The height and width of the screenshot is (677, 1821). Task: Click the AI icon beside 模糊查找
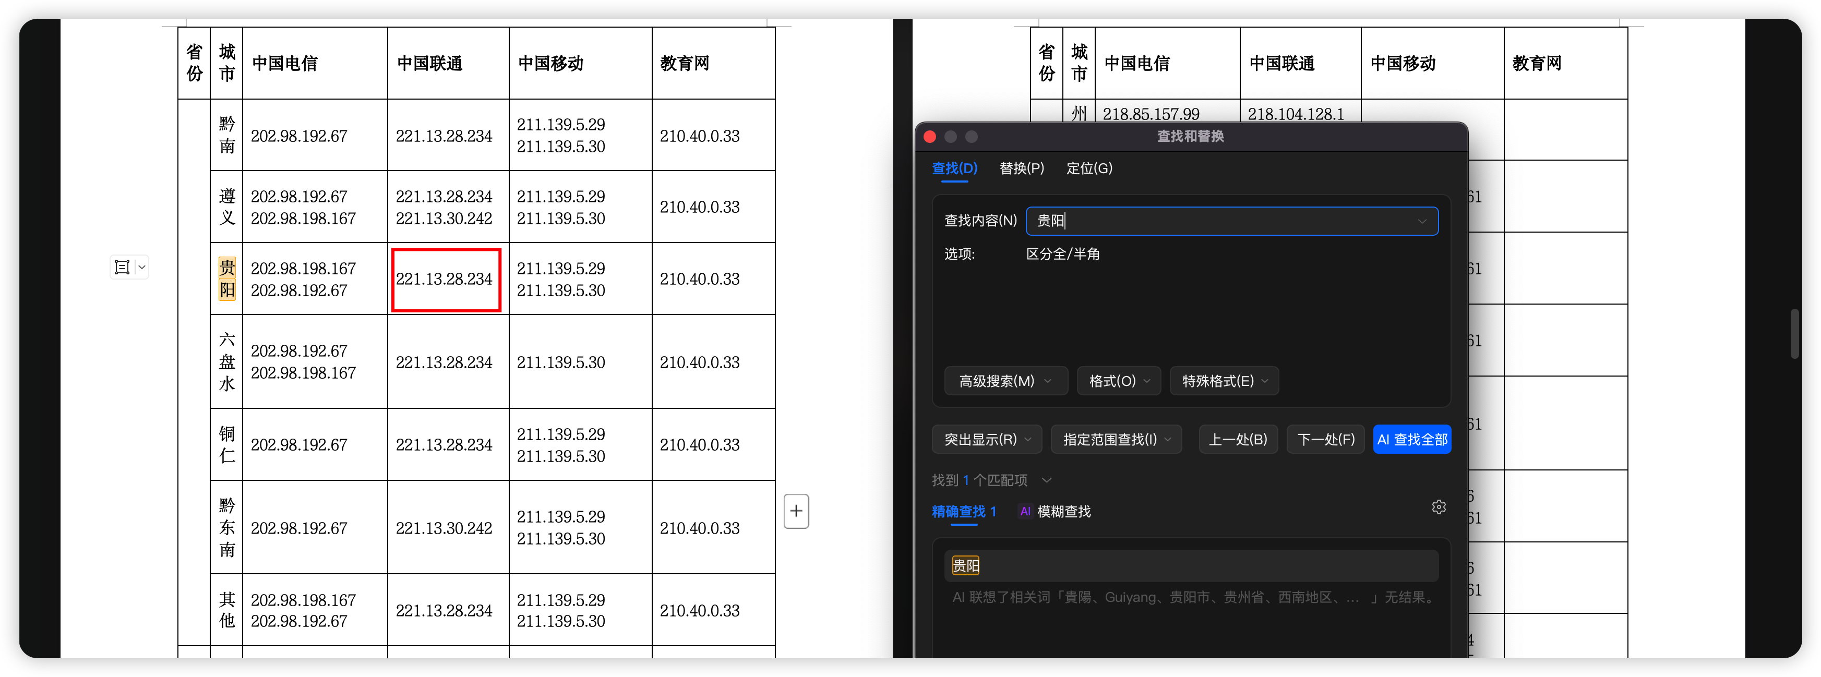(1025, 511)
